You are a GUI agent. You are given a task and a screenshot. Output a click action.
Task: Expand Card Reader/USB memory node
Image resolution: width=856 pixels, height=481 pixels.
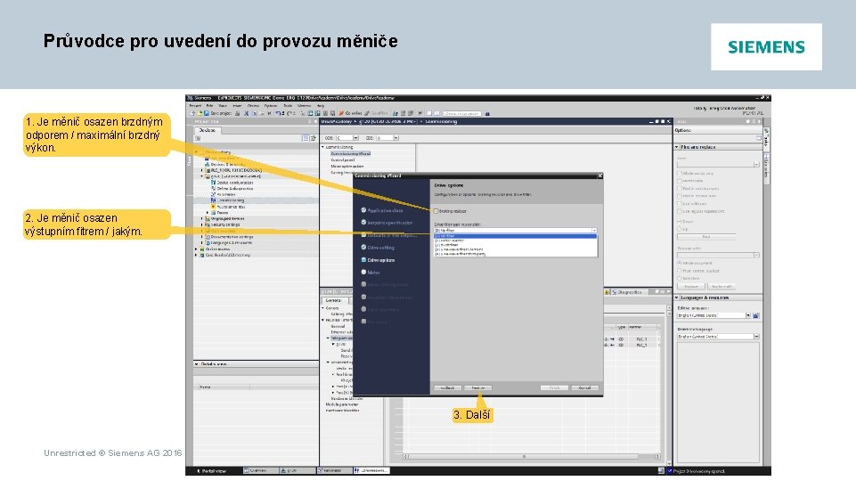(x=197, y=255)
